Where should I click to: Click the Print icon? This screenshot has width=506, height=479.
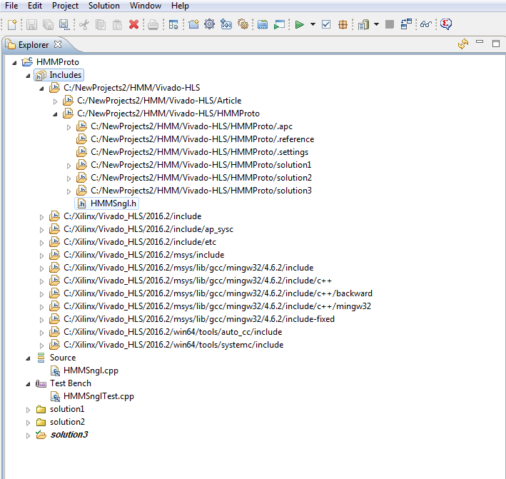pos(153,24)
